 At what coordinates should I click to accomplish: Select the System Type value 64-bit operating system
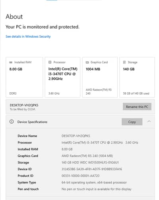tap(94, 183)
